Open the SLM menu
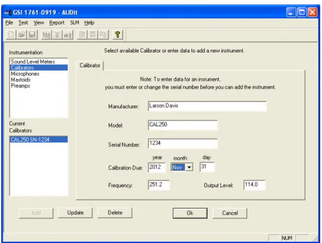Viewport: 322px width, 243px height. [x=74, y=22]
